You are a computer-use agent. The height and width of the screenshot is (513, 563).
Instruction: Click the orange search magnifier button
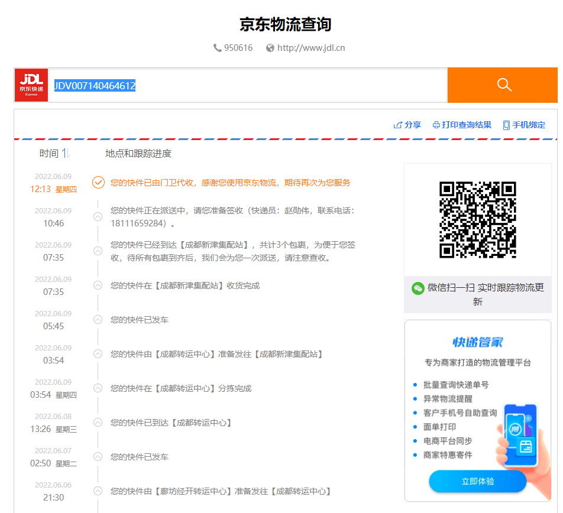tap(502, 85)
